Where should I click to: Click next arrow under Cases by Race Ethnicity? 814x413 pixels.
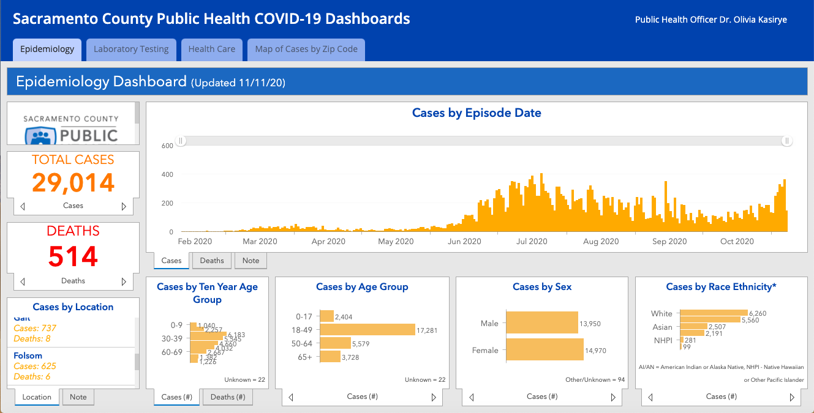coord(793,398)
